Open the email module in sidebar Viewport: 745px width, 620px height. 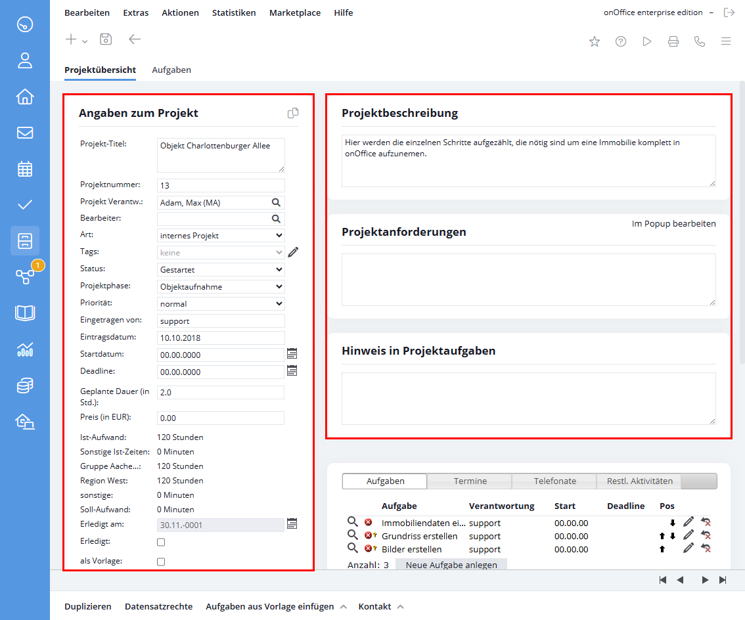click(x=25, y=133)
